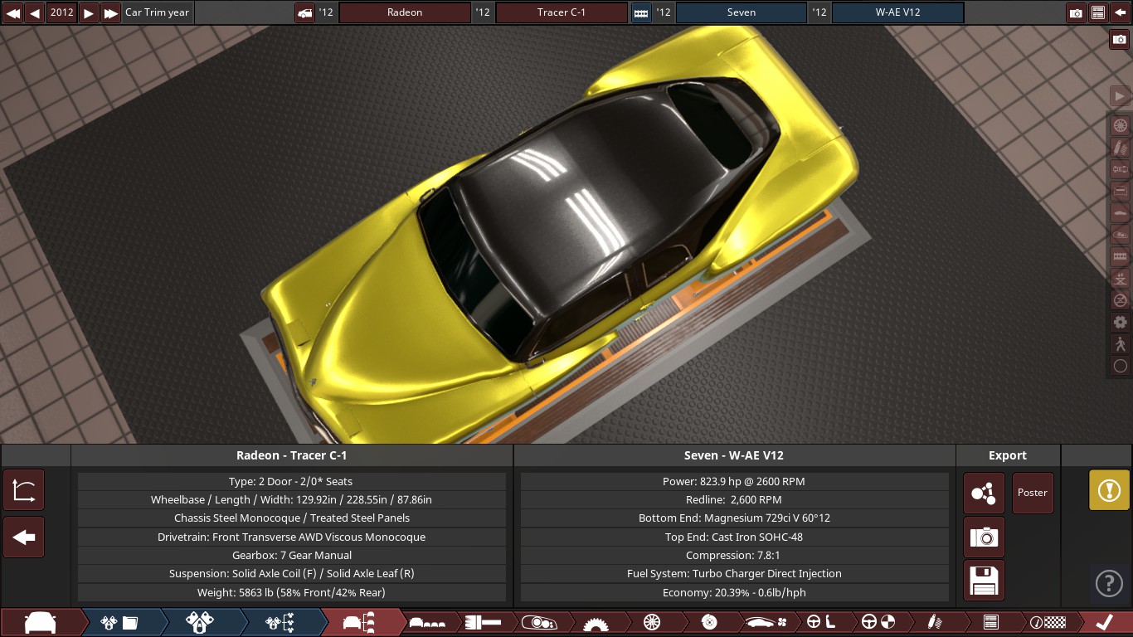The height and width of the screenshot is (637, 1133).
Task: Toggle chassis front view in sidebar
Action: pos(1120,192)
